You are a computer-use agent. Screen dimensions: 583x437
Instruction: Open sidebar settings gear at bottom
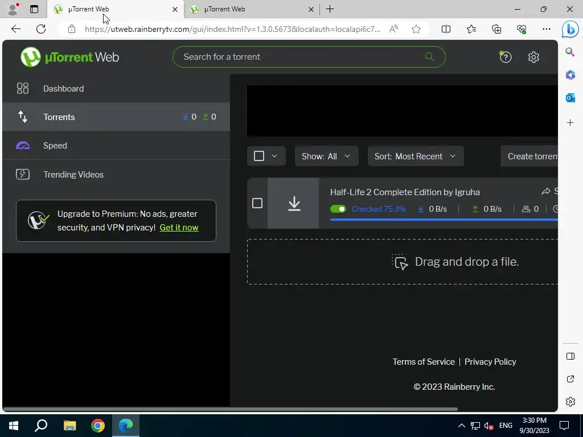[570, 402]
